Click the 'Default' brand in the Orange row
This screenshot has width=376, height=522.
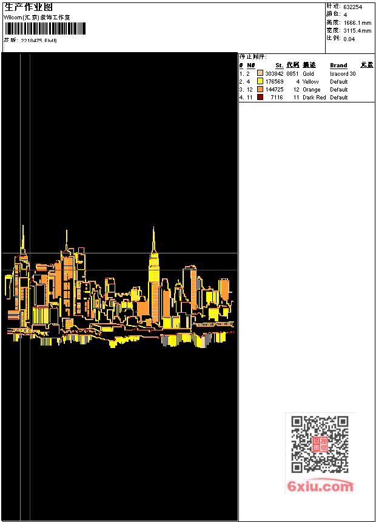[338, 90]
